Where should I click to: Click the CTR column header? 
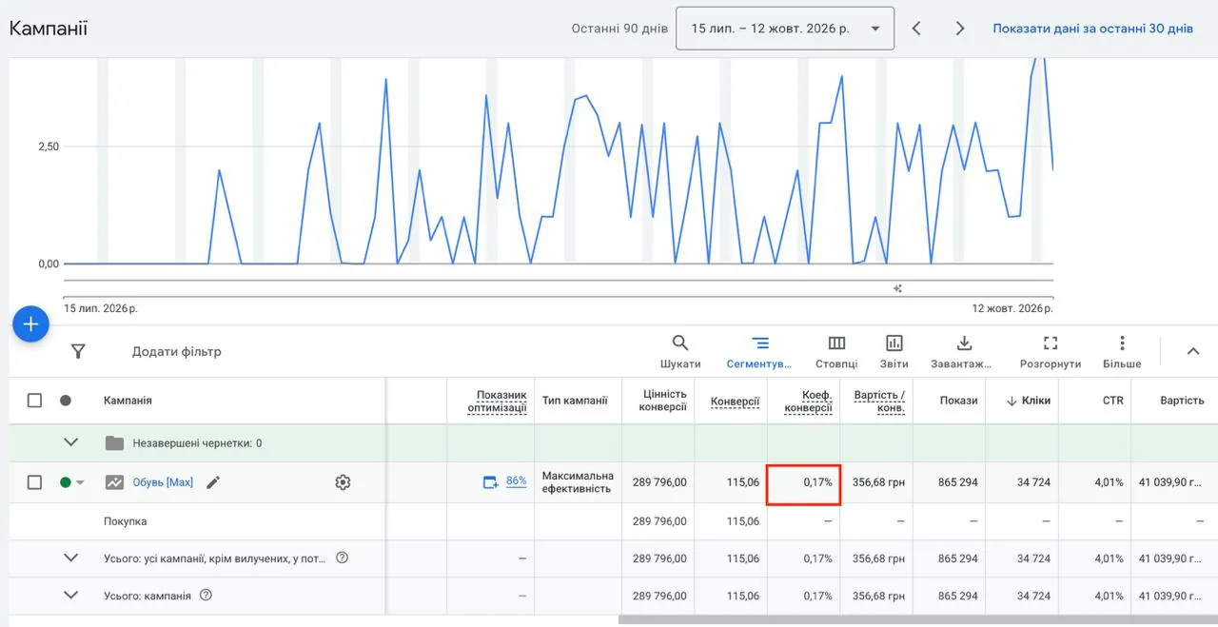click(x=1112, y=401)
